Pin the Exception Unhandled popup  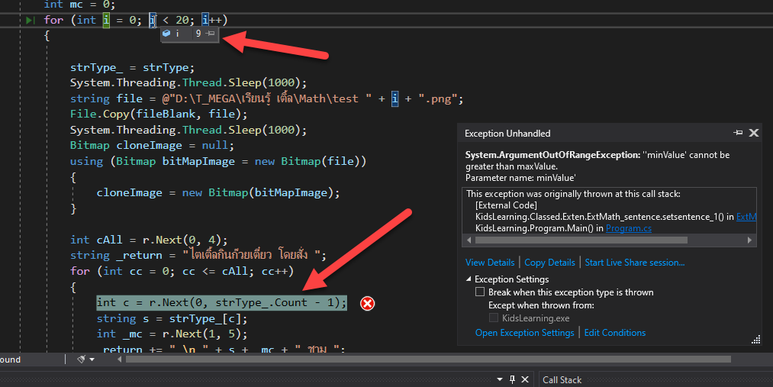pyautogui.click(x=738, y=133)
